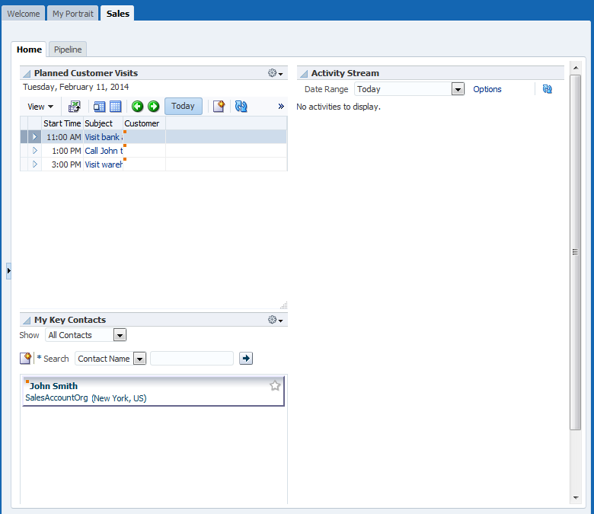Sort by Customer column header

(x=144, y=123)
